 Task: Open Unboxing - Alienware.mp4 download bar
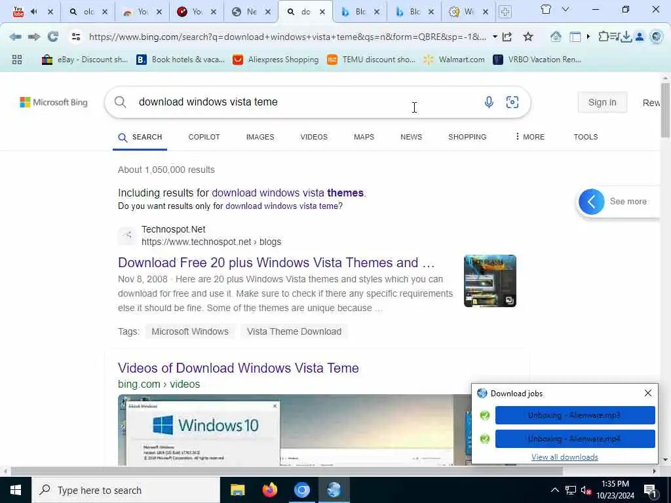575,438
